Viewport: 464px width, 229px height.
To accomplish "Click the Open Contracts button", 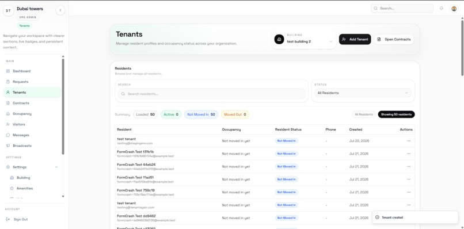I will coord(394,39).
